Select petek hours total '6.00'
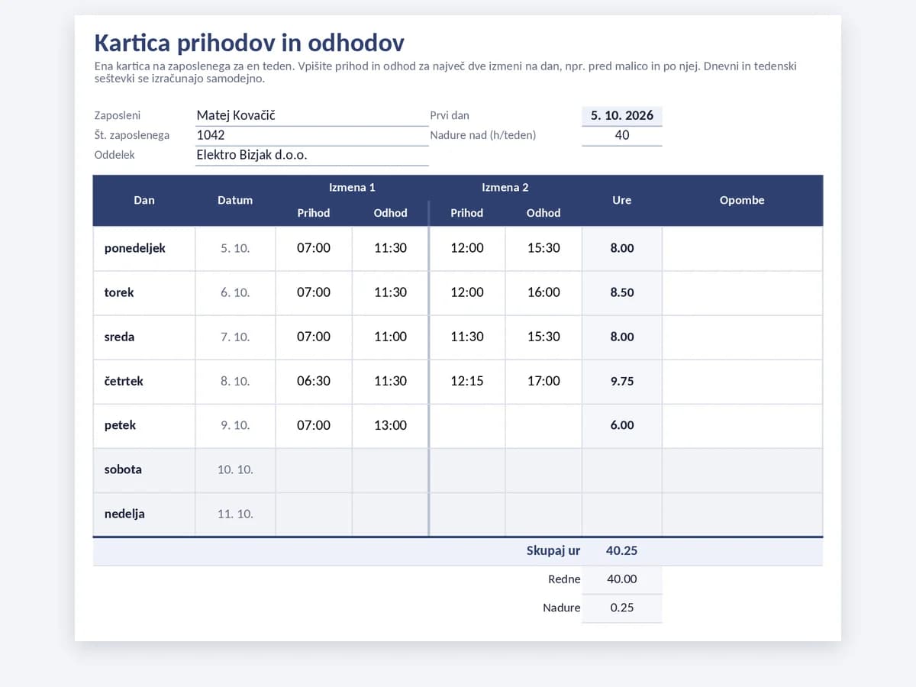This screenshot has width=916, height=687. click(622, 426)
